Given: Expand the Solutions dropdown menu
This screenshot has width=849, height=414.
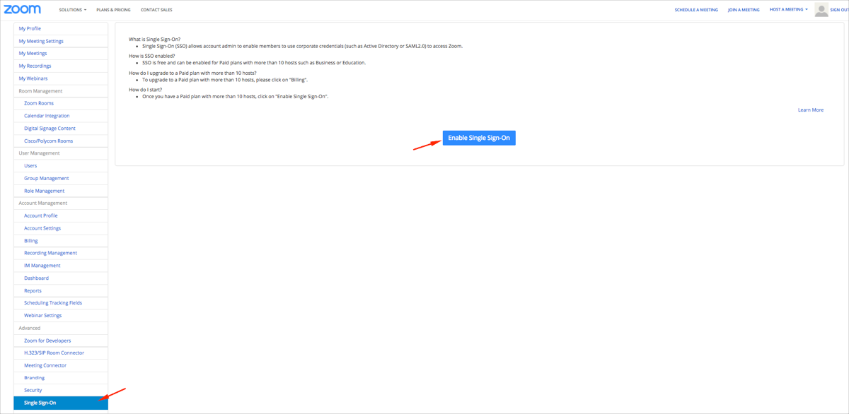Looking at the screenshot, I should pos(72,10).
